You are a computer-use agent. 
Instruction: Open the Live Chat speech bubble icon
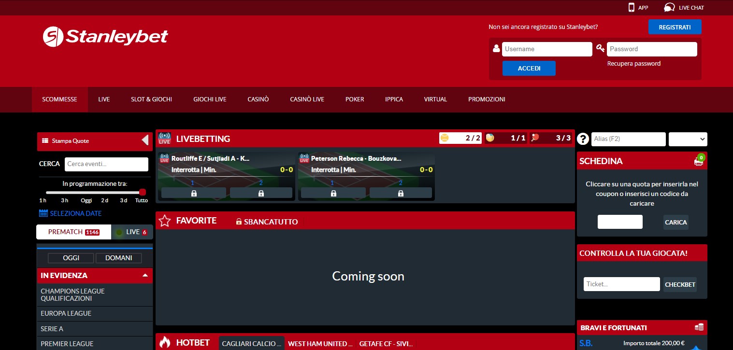pyautogui.click(x=669, y=7)
